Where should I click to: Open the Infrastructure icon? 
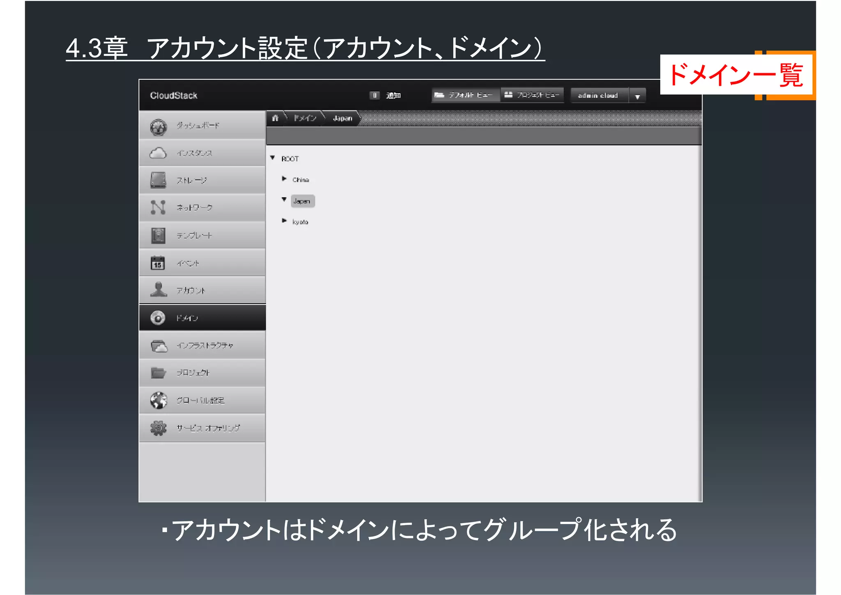click(x=159, y=346)
